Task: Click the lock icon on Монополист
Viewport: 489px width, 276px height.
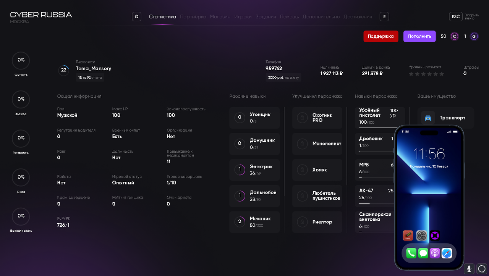Action: click(303, 144)
